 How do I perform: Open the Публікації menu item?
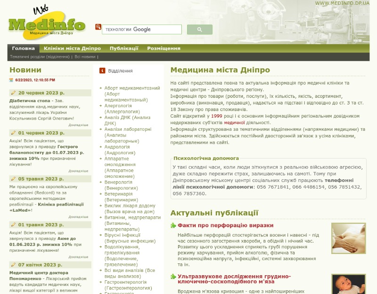tap(124, 48)
